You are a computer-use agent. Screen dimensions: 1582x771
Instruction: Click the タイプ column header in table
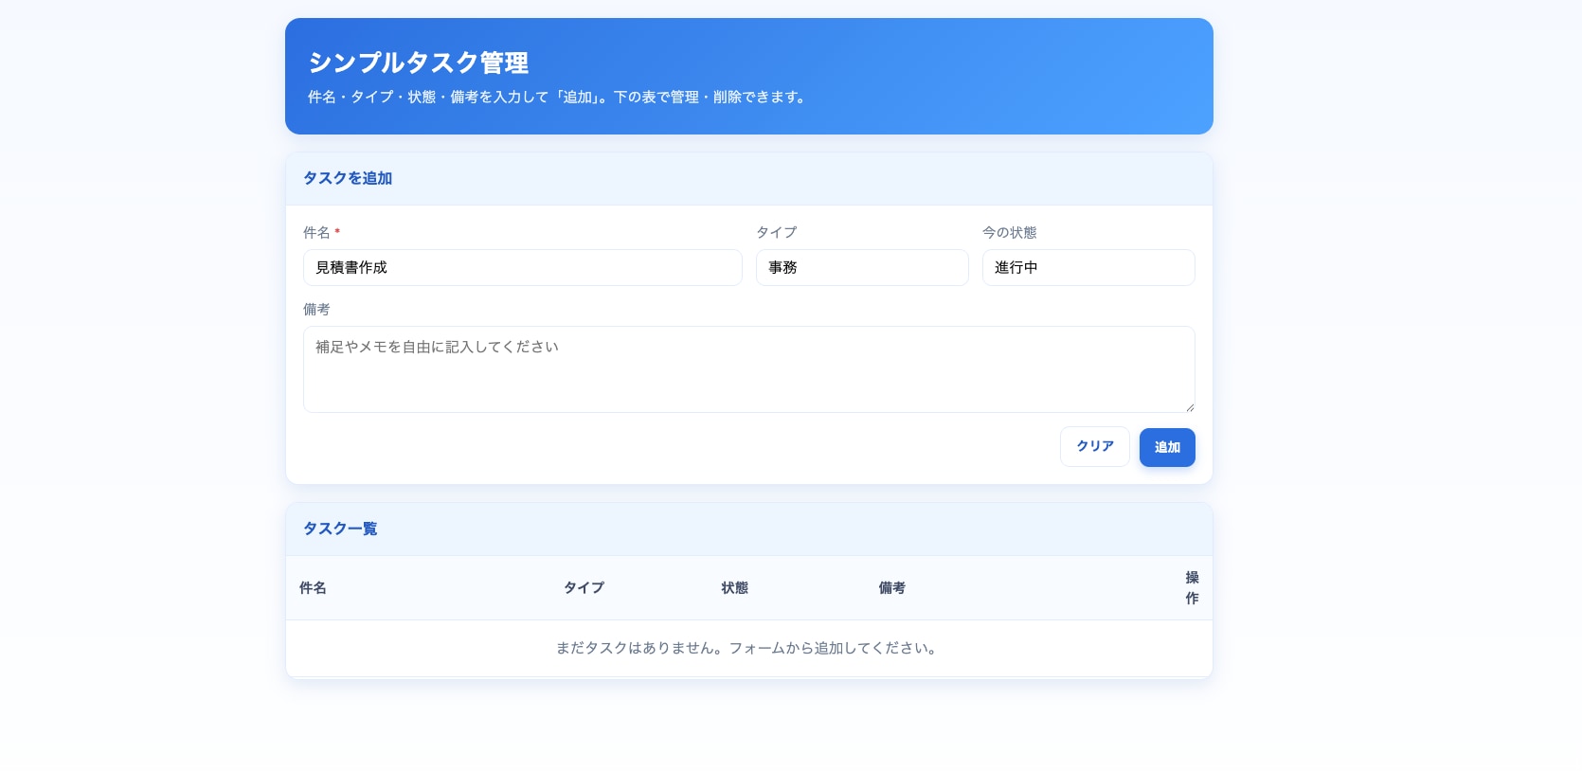(x=584, y=588)
